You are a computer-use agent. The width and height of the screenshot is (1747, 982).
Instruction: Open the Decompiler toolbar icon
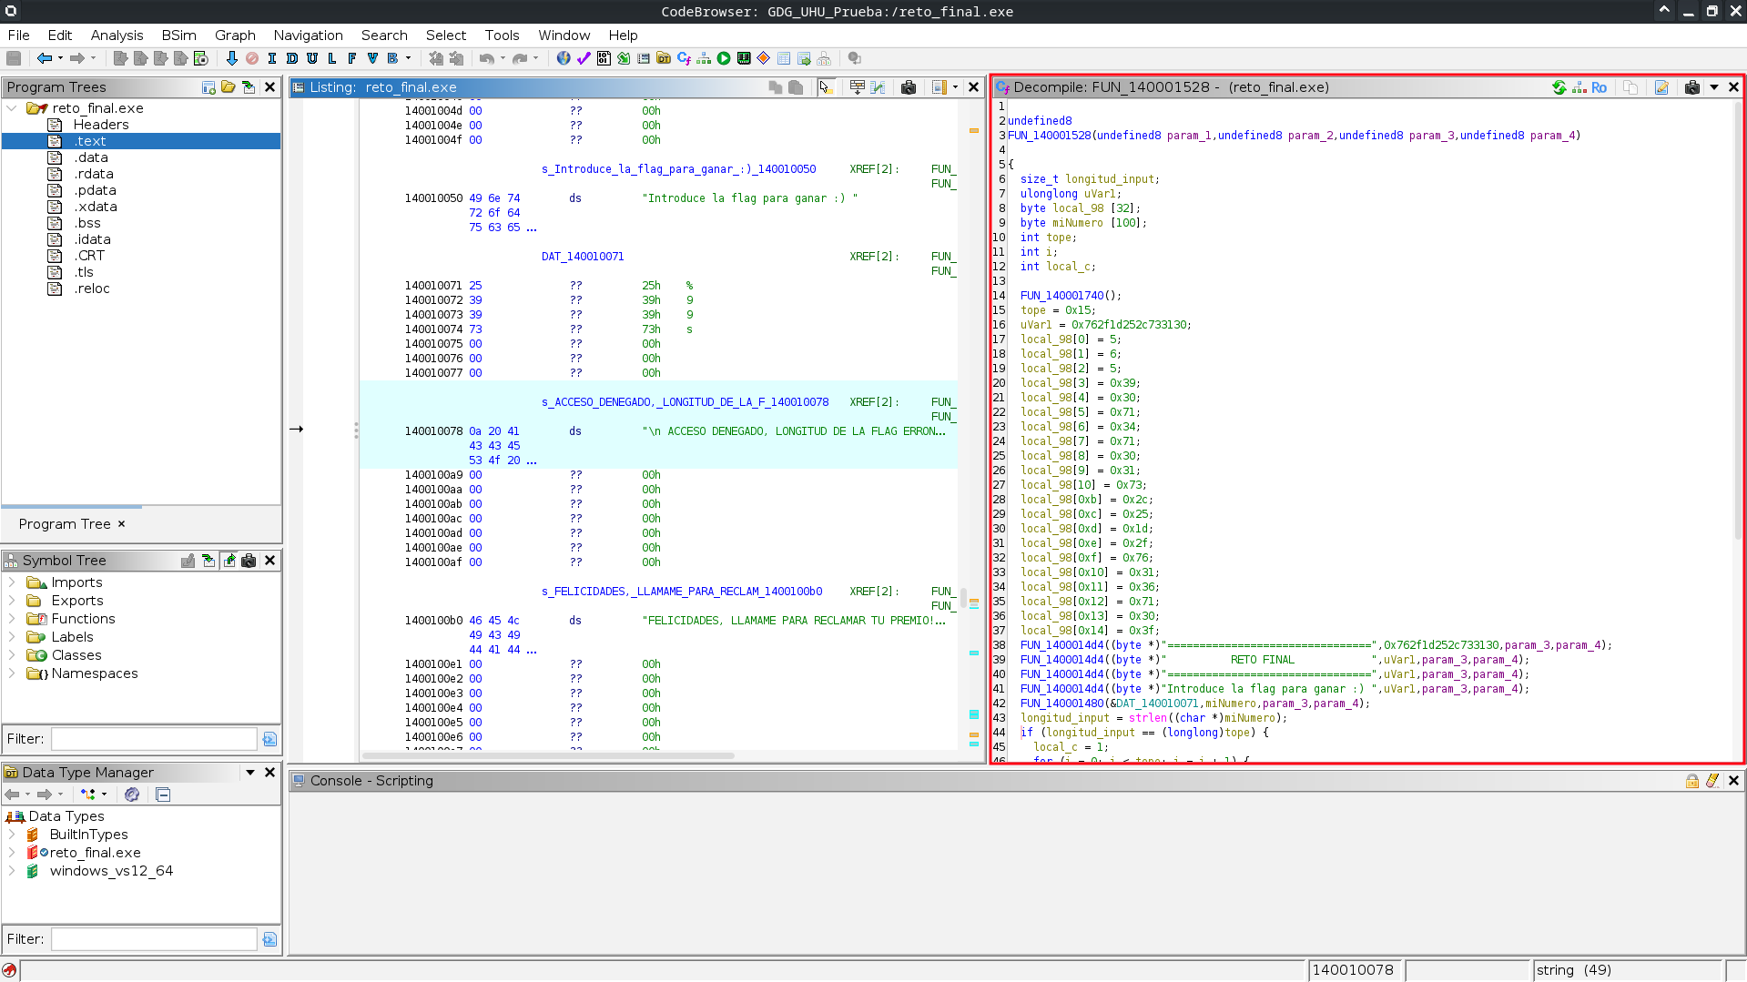(x=684, y=58)
